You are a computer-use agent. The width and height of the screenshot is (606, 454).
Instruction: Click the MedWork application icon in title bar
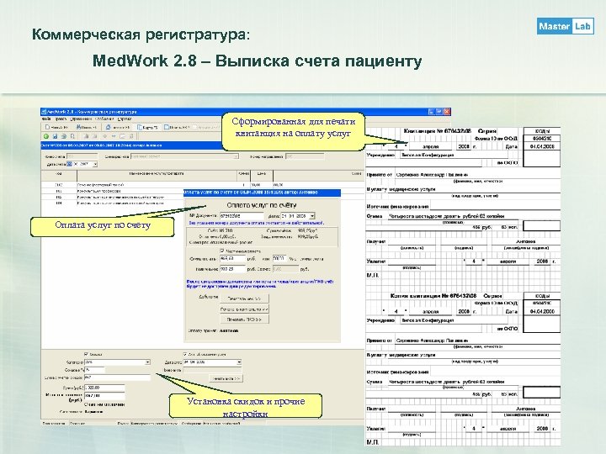pos(44,112)
